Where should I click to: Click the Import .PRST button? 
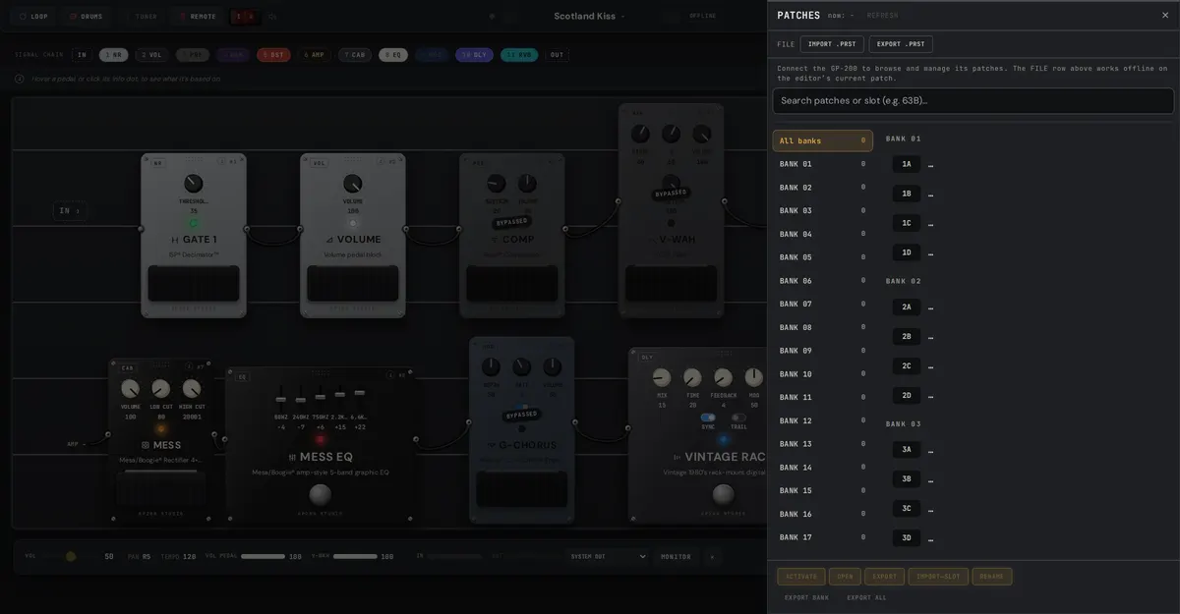(x=832, y=44)
